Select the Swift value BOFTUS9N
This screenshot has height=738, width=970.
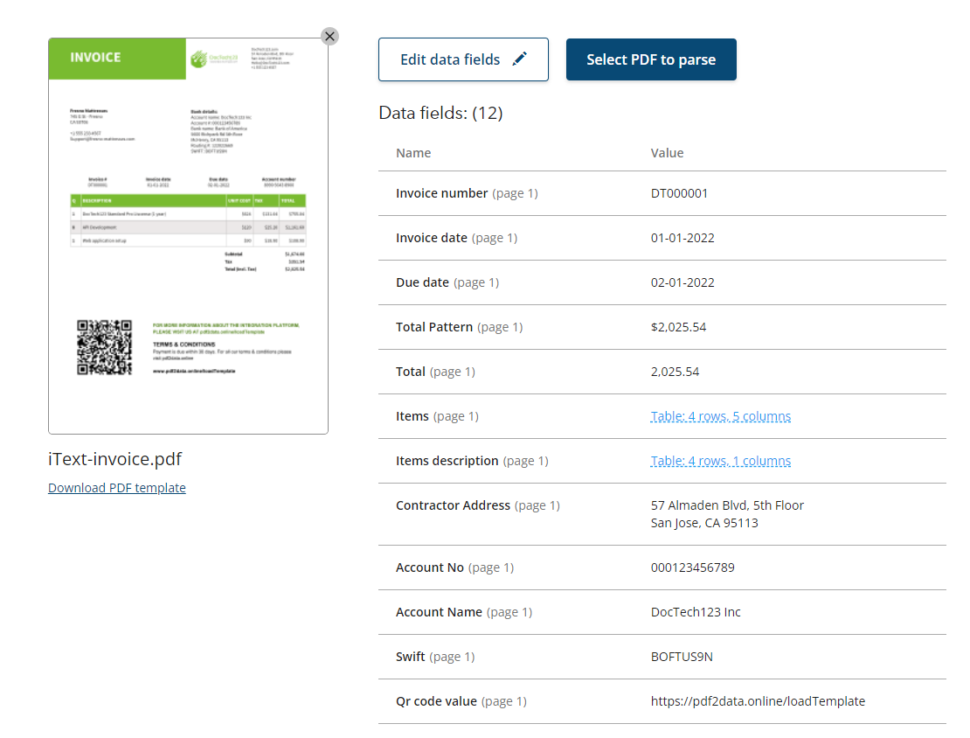click(682, 657)
